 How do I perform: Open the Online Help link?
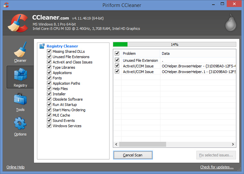point(15,167)
